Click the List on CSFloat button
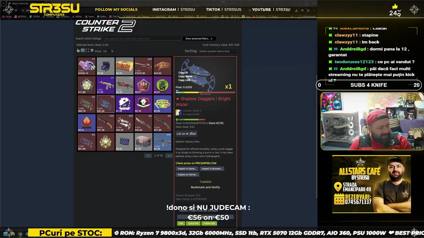Screen dimensions: 424x238 (x=186, y=134)
